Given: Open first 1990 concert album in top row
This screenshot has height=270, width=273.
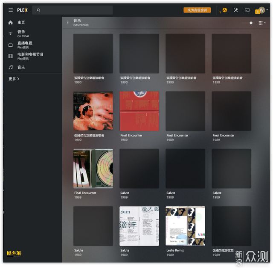Looking at the screenshot, I should click(93, 53).
